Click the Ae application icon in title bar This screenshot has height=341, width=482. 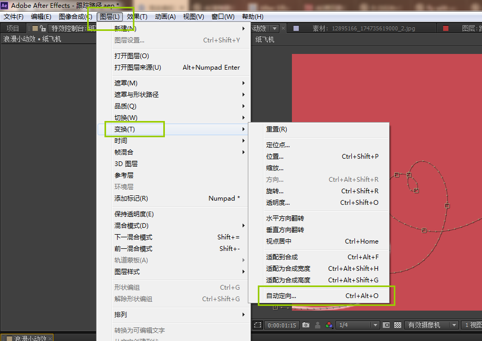pos(5,5)
